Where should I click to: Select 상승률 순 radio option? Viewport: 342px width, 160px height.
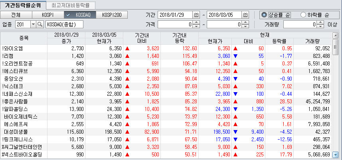[x=276, y=15]
